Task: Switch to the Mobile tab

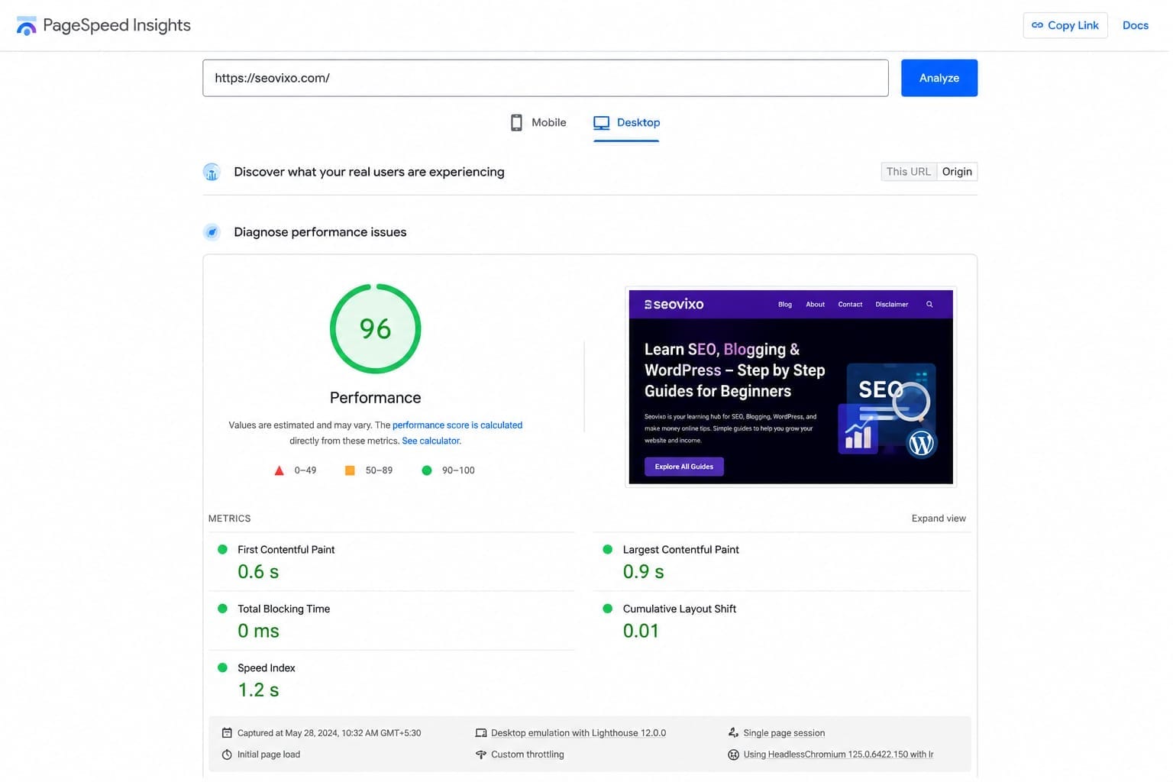Action: (538, 122)
